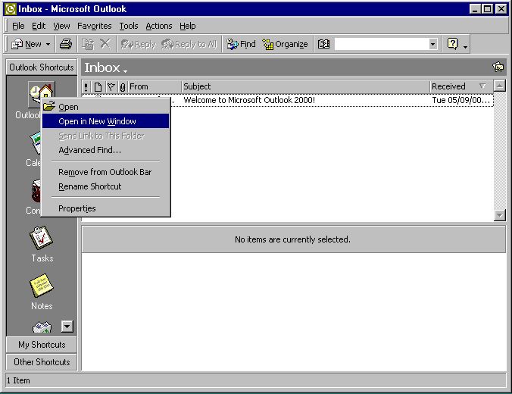Expand the New button dropdown arrow
This screenshot has width=512, height=394.
click(x=48, y=44)
